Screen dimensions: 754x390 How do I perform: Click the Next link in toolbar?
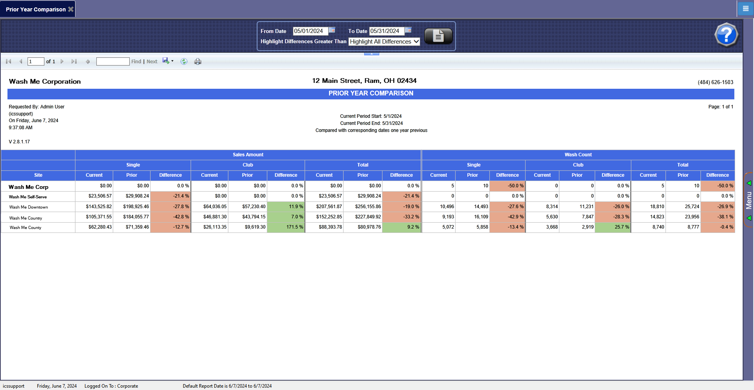coord(152,62)
